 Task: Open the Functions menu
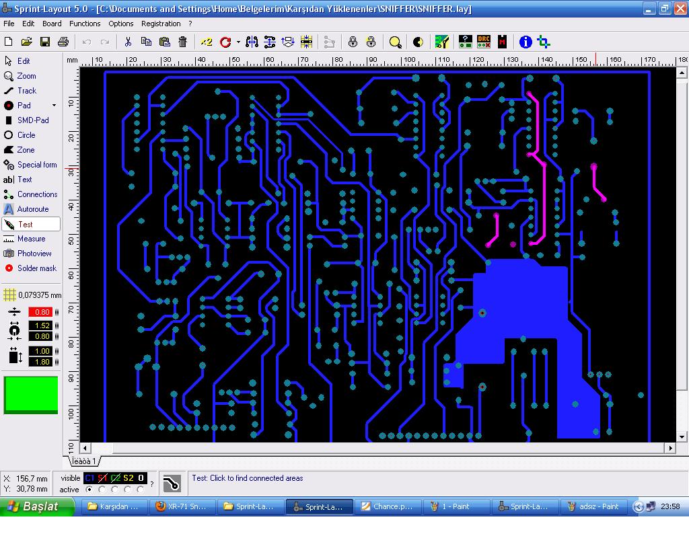85,24
